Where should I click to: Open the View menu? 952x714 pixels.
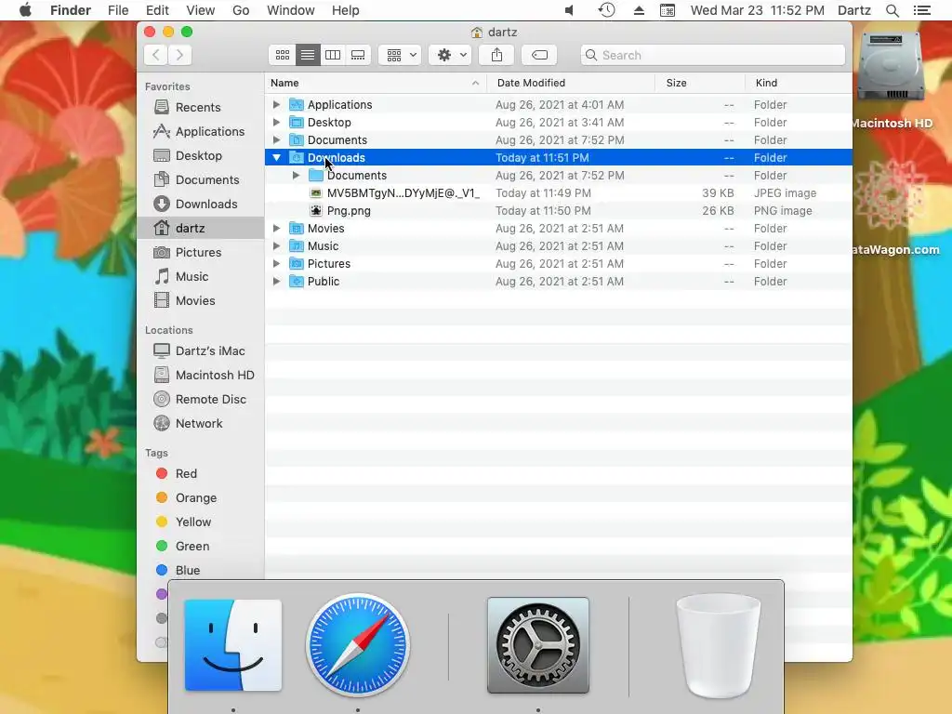pyautogui.click(x=201, y=10)
